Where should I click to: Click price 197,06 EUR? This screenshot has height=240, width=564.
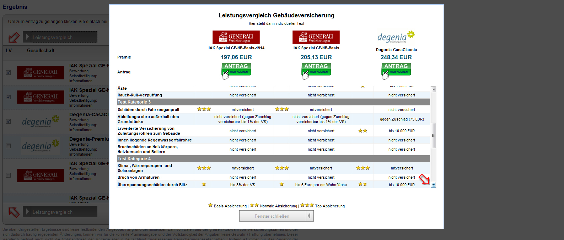tap(236, 57)
